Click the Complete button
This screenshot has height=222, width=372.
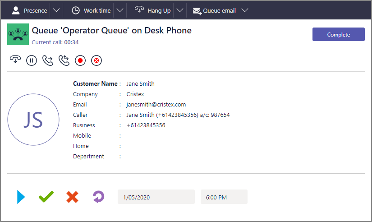(x=338, y=34)
